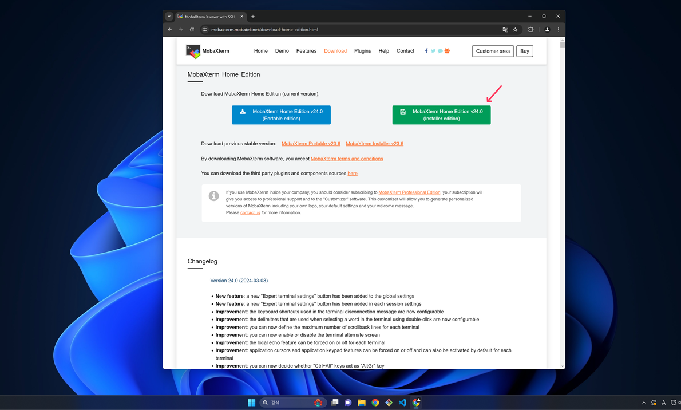The height and width of the screenshot is (410, 681).
Task: Switch to active Chrome profile window on taskbar
Action: point(416,403)
